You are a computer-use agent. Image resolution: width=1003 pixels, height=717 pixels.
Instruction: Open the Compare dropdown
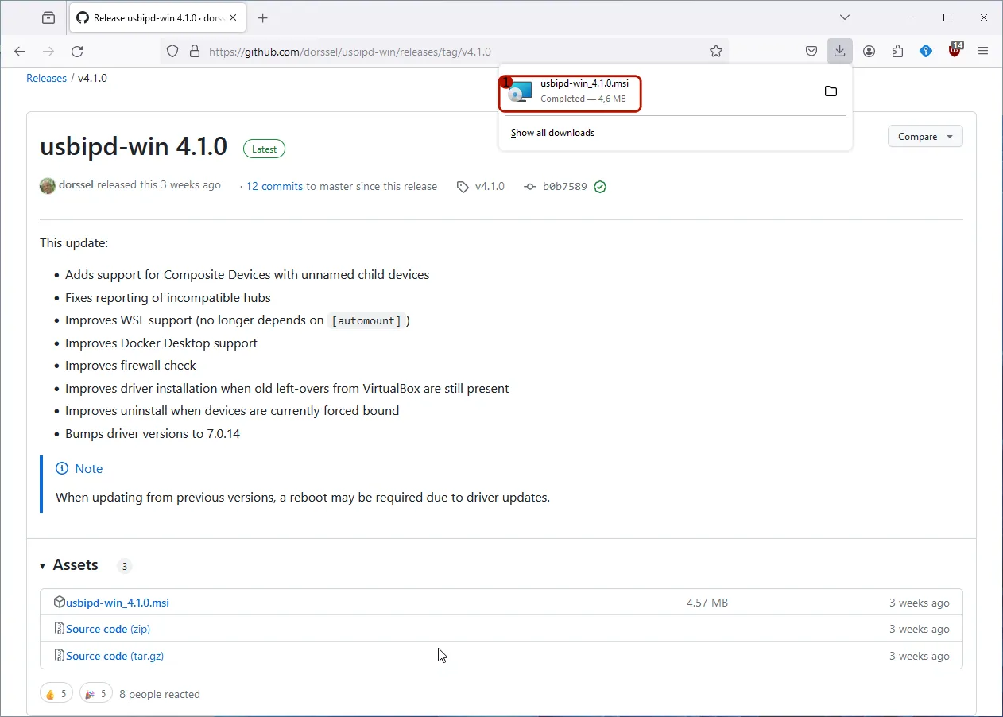tap(924, 136)
